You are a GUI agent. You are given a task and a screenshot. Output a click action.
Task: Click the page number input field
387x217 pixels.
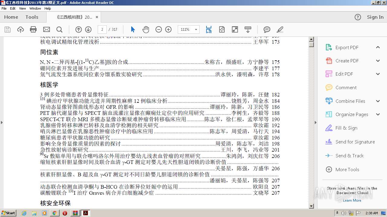(102, 30)
